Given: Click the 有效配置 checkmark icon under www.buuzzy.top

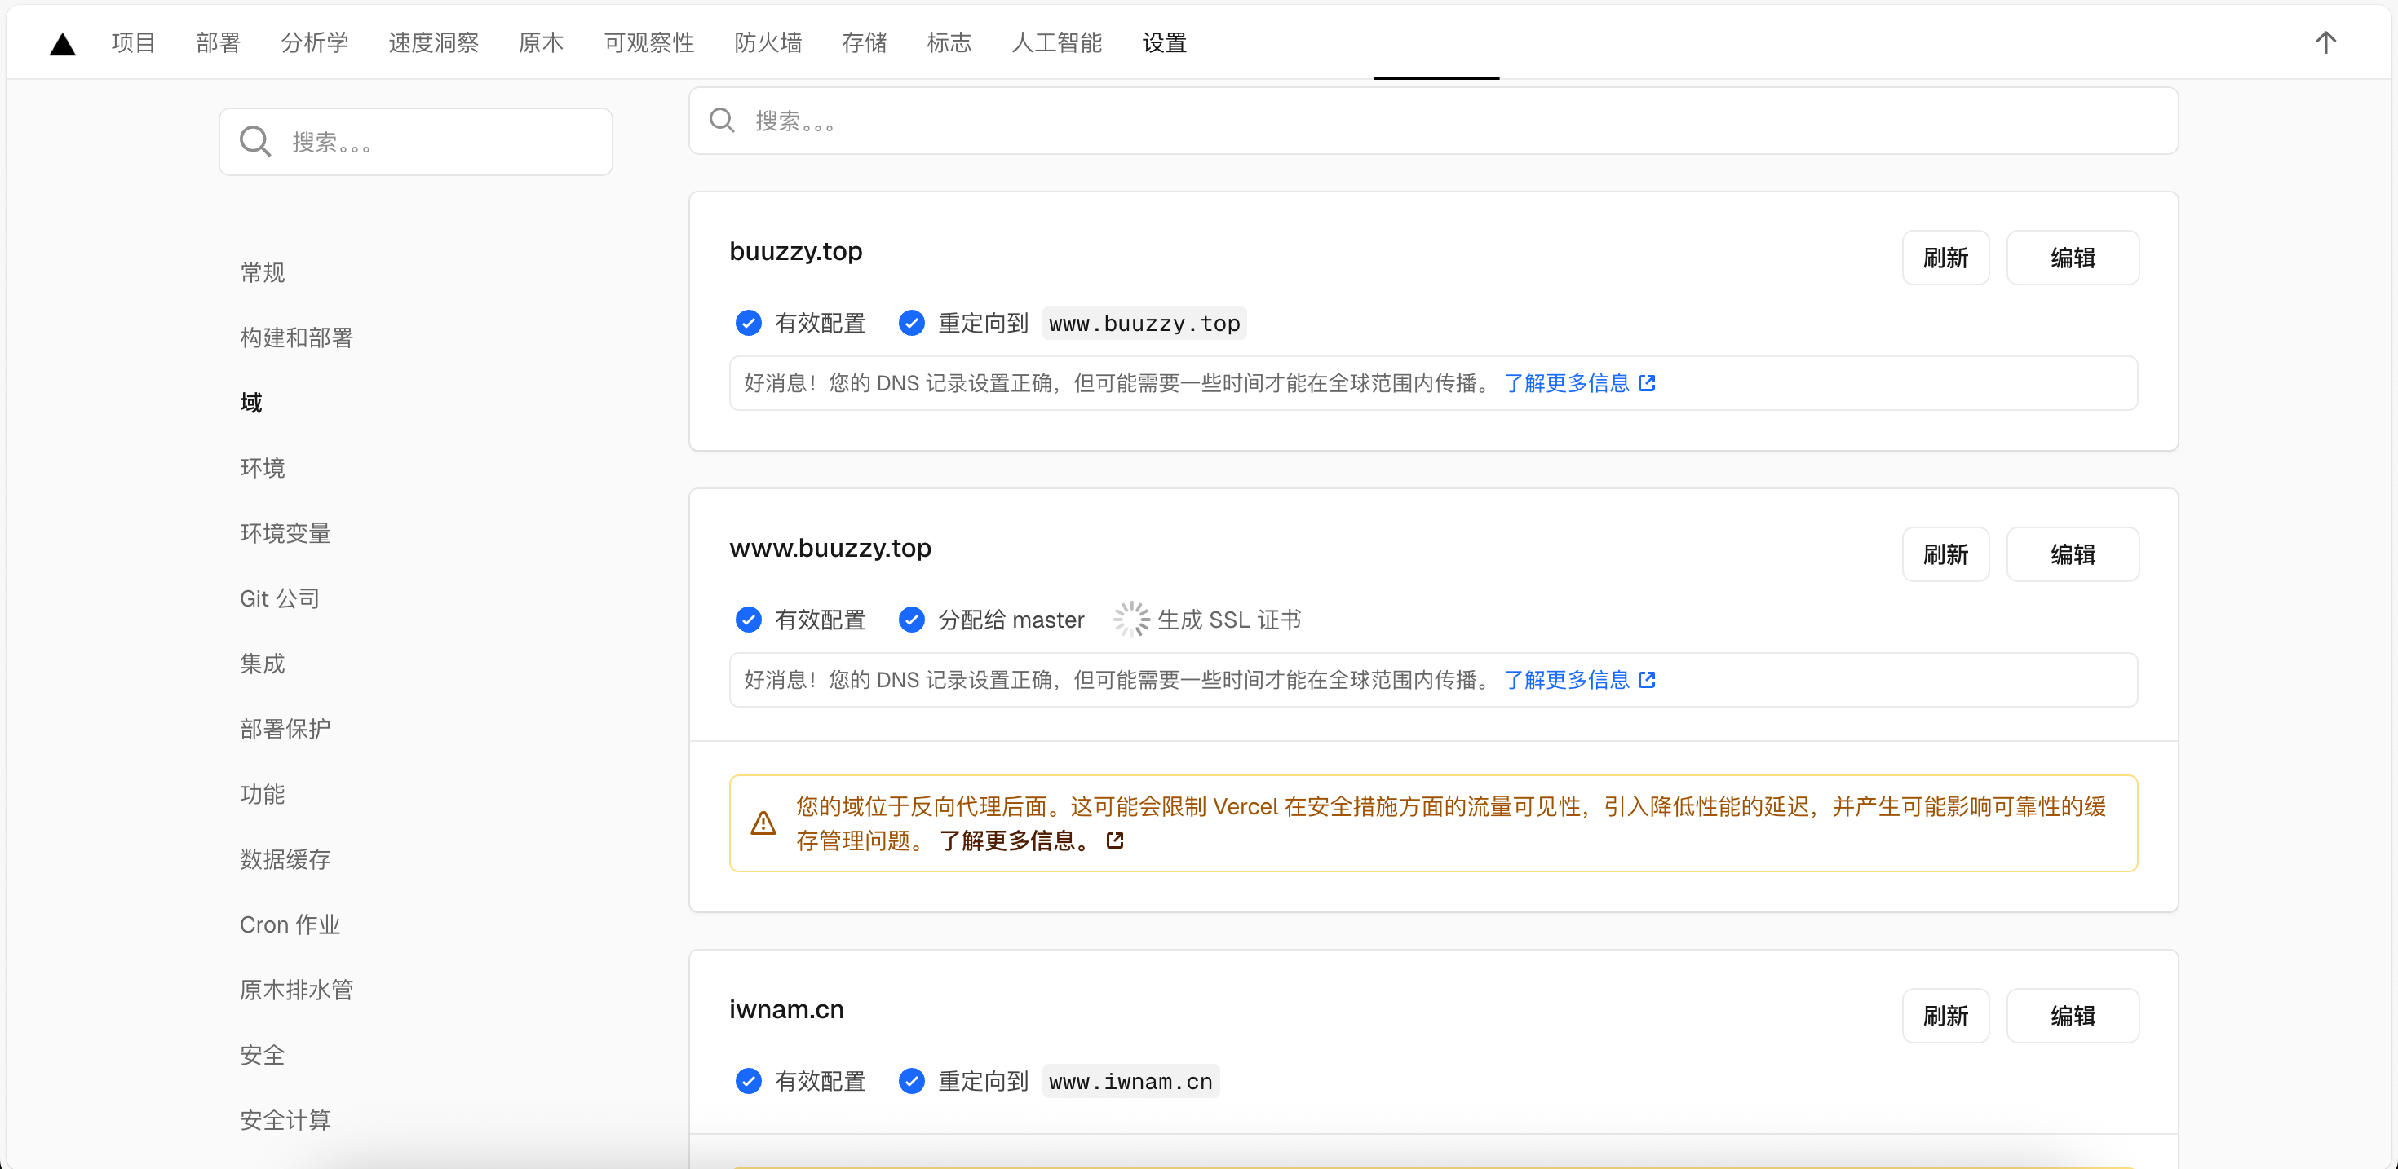Looking at the screenshot, I should point(749,620).
